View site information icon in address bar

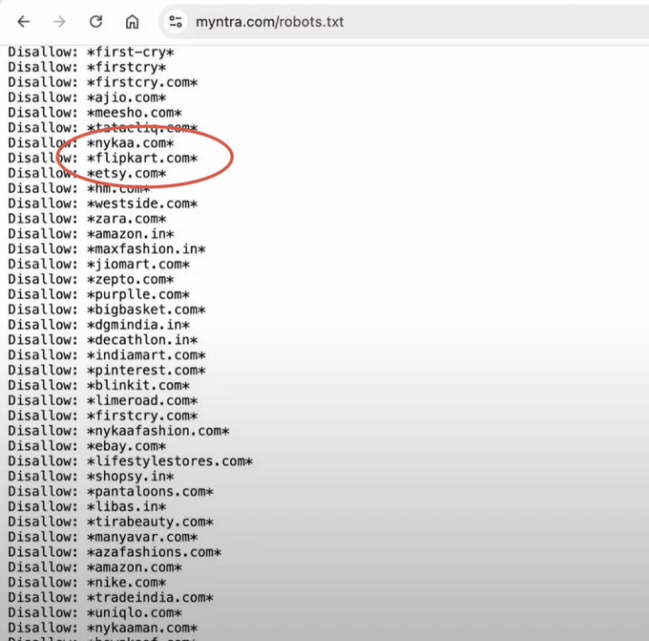coord(176,22)
